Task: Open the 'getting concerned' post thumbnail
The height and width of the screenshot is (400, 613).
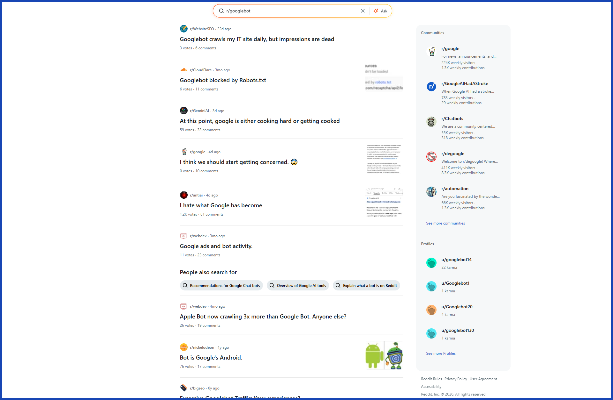Action: tap(384, 160)
